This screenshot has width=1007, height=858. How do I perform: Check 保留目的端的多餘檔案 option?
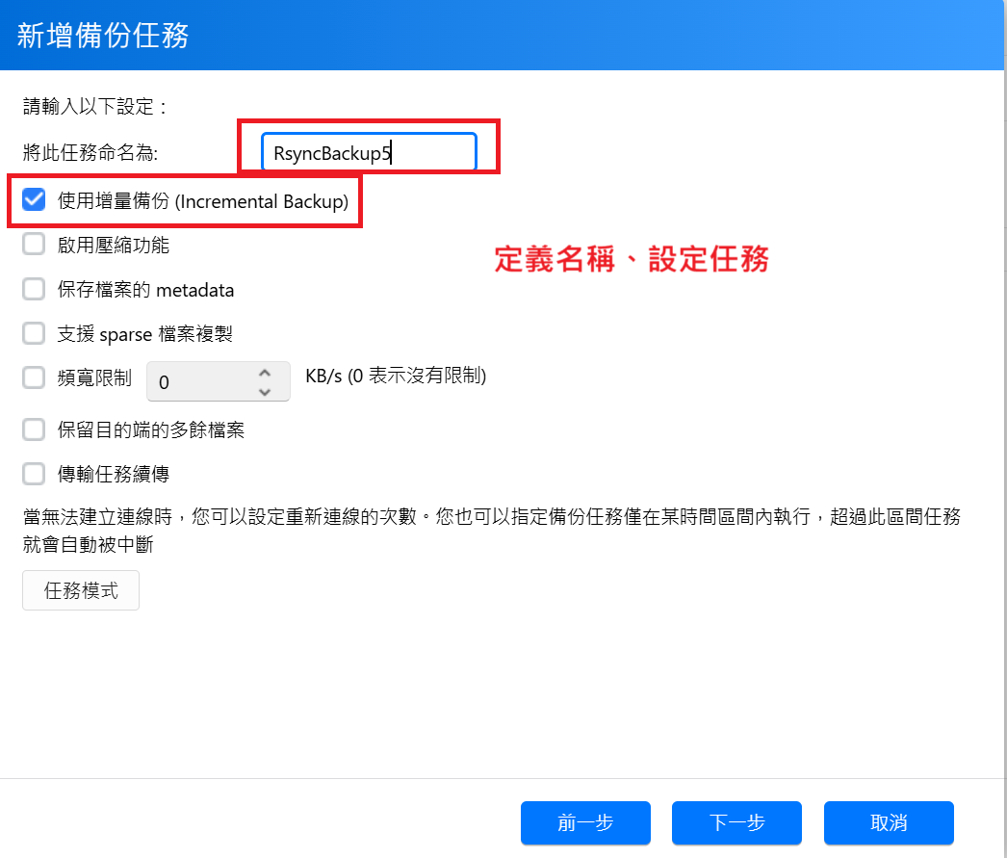pyautogui.click(x=34, y=429)
